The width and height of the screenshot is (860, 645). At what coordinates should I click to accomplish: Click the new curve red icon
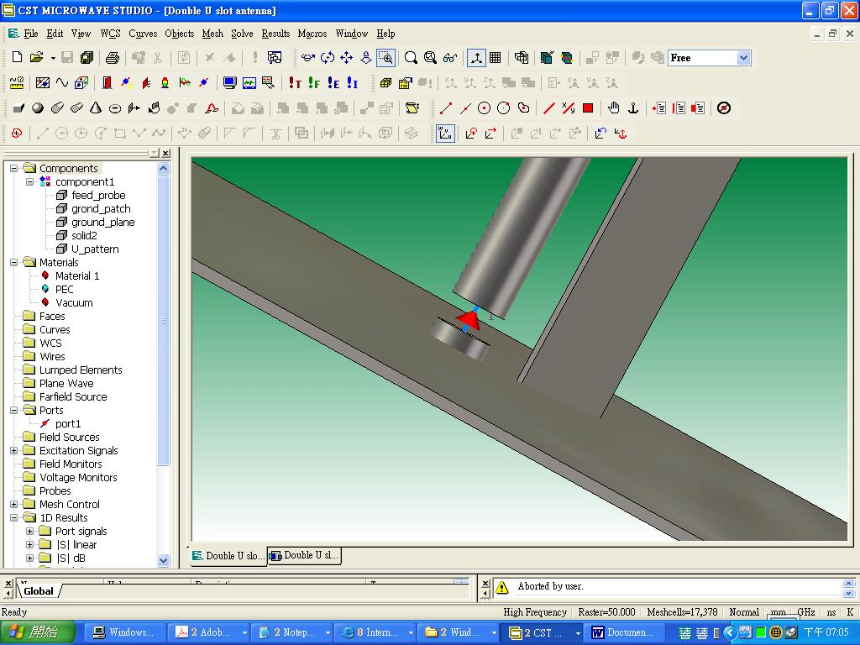[17, 134]
